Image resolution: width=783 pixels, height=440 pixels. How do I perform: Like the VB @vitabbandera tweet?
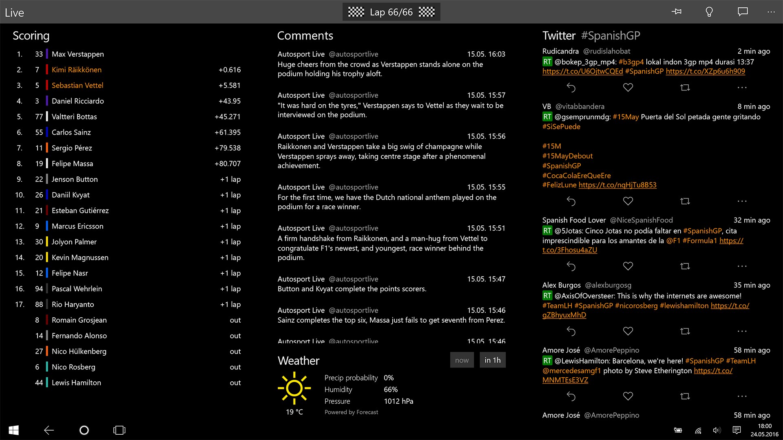coord(628,201)
